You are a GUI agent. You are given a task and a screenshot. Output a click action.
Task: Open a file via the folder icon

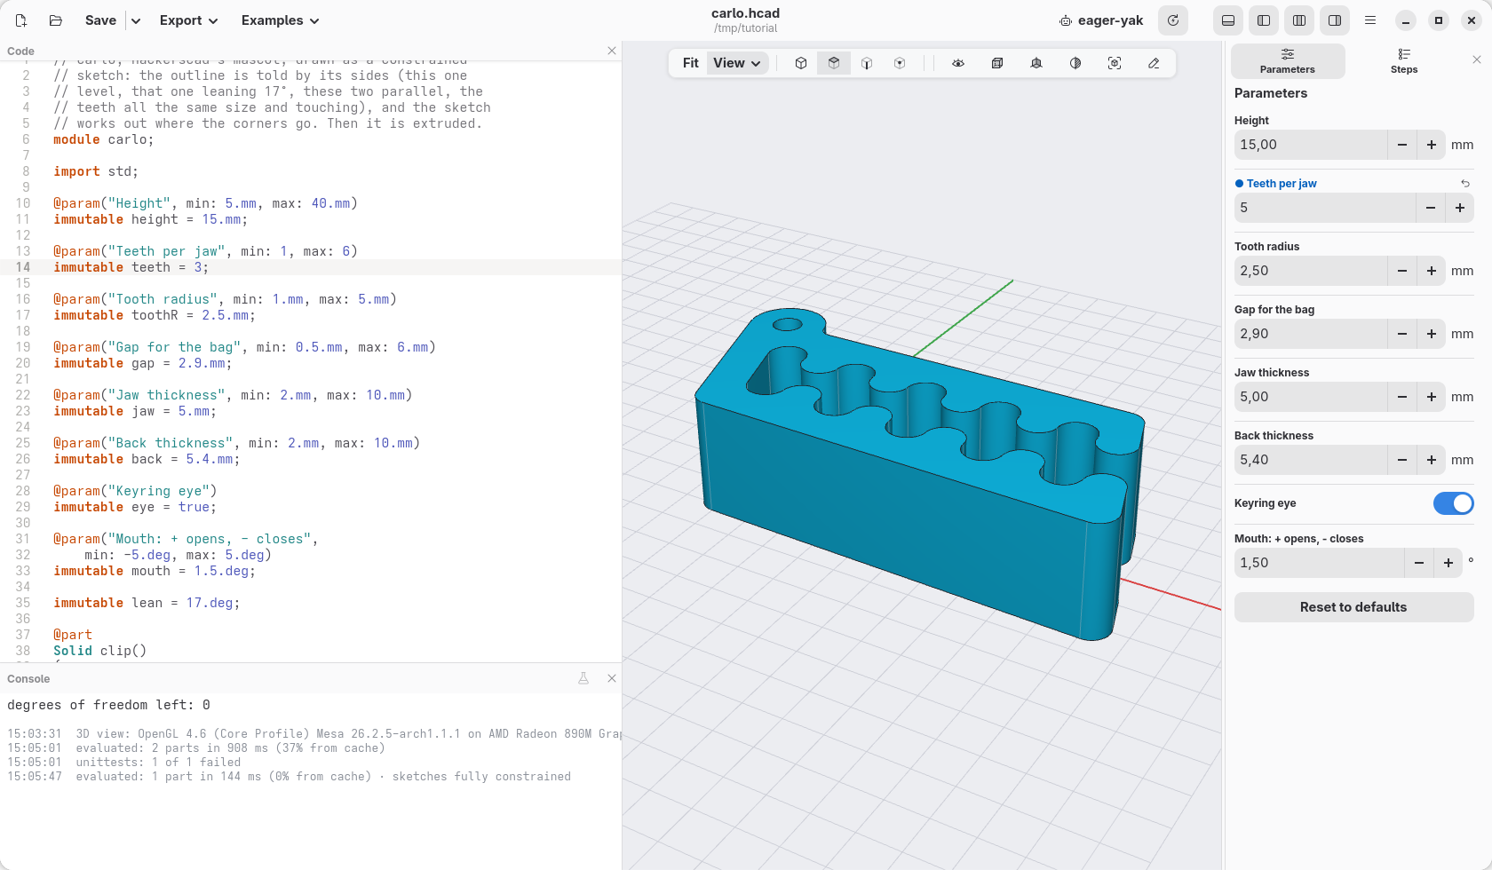(55, 20)
